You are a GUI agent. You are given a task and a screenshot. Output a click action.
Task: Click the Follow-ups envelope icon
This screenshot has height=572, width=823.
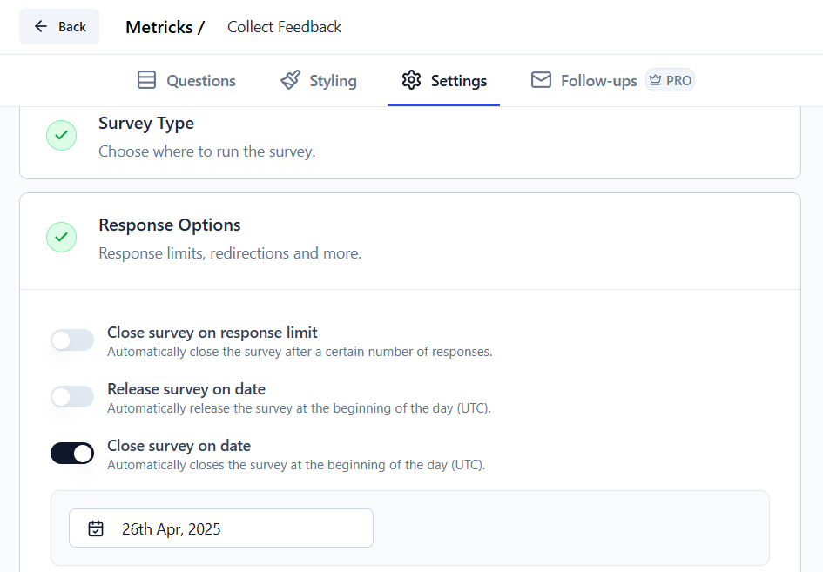tap(541, 79)
